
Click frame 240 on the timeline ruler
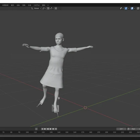click(x=138, y=132)
